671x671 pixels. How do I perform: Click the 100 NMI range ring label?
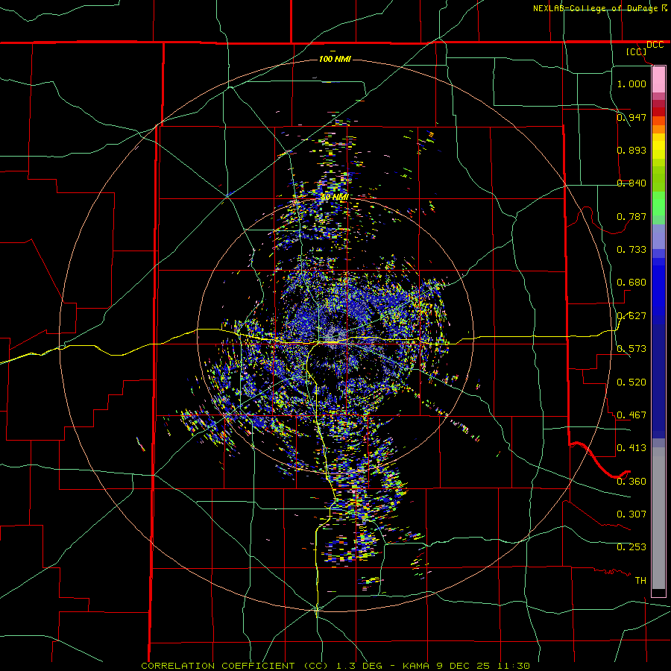tap(335, 59)
